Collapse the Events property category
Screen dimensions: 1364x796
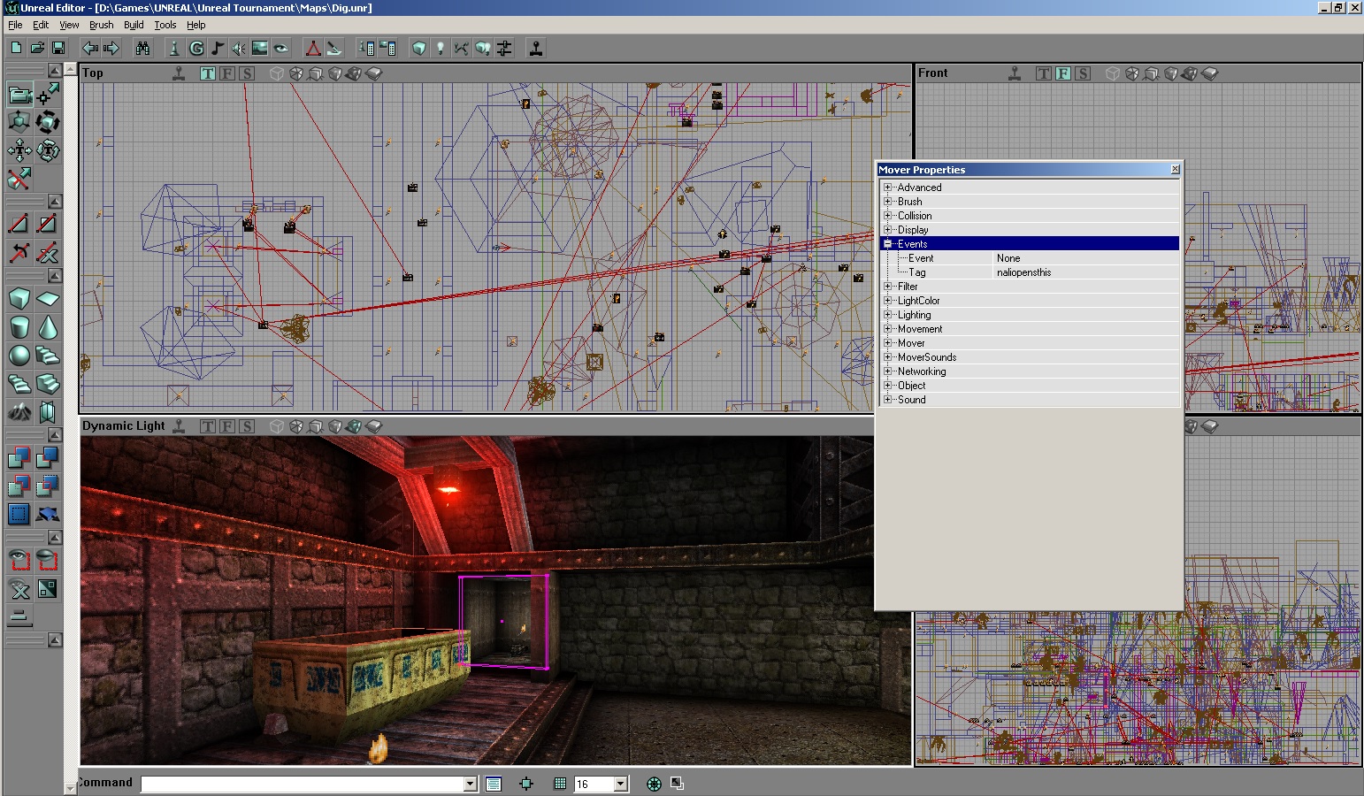click(x=888, y=244)
